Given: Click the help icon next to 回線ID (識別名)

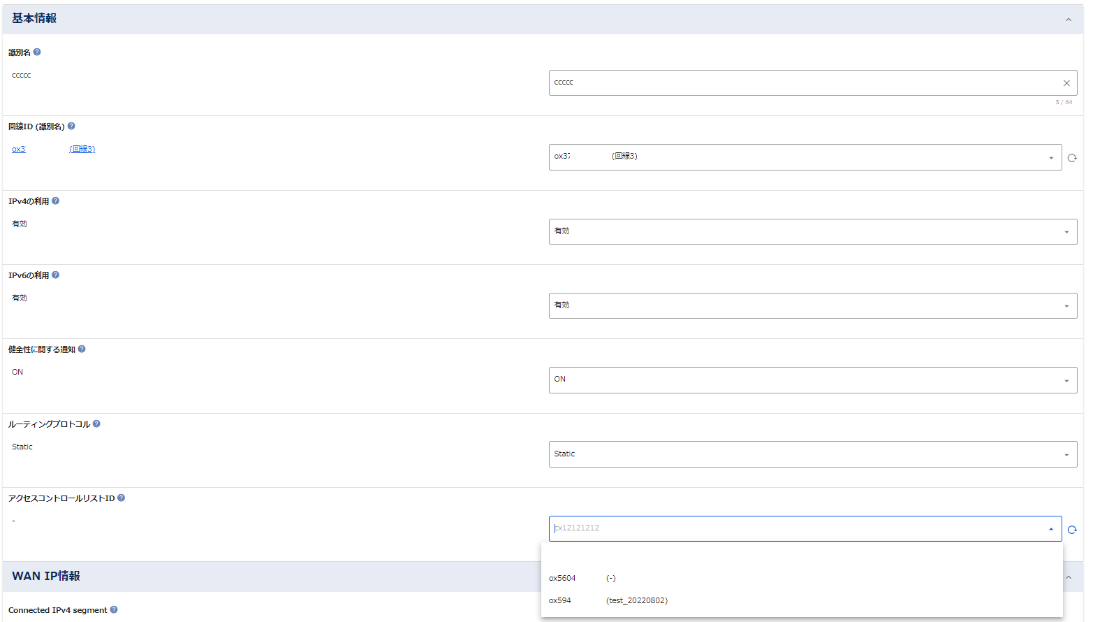Looking at the screenshot, I should pyautogui.click(x=71, y=126).
